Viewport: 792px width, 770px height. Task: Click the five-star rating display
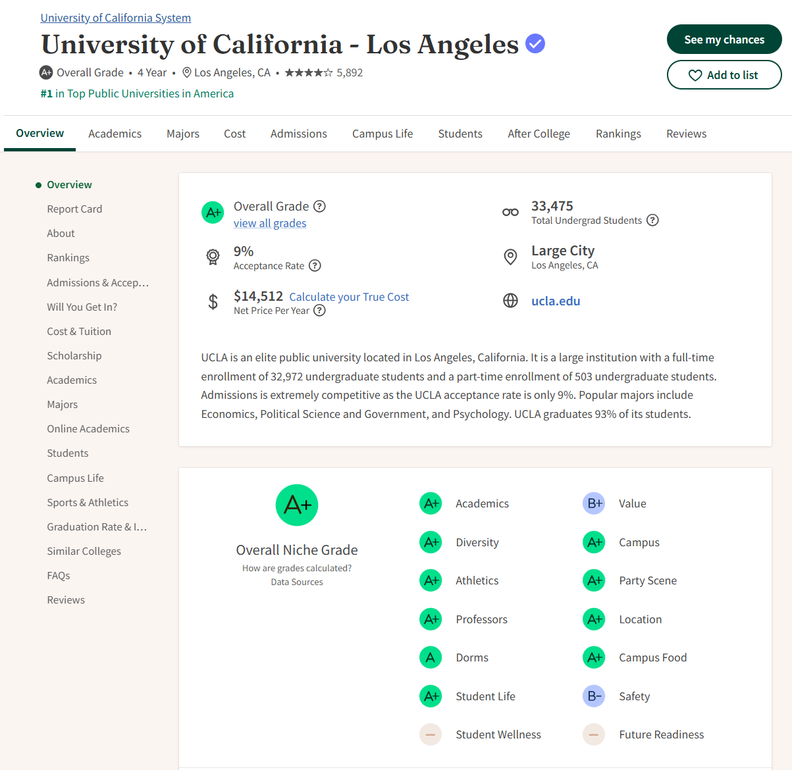(309, 72)
